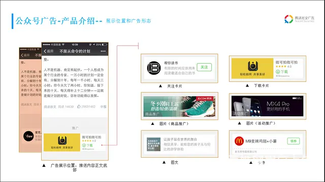The height and width of the screenshot is (182, 325).
Task: Click the battery indicator in phone status bar
Action: click(x=105, y=44)
